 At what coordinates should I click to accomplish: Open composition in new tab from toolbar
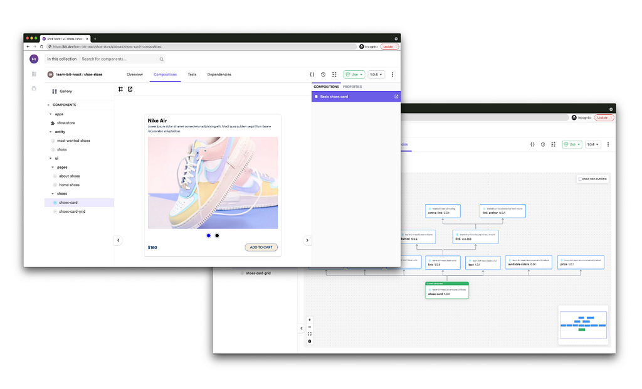130,89
